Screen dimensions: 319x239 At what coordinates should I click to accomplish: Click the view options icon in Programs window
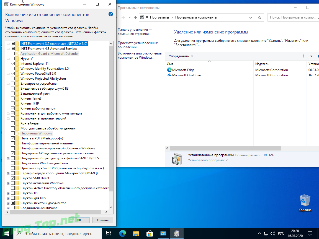tap(305, 56)
